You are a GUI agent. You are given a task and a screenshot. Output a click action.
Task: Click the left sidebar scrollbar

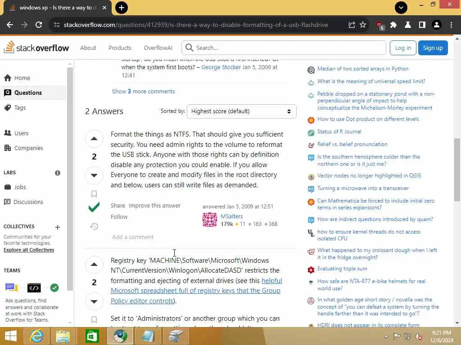[70, 179]
